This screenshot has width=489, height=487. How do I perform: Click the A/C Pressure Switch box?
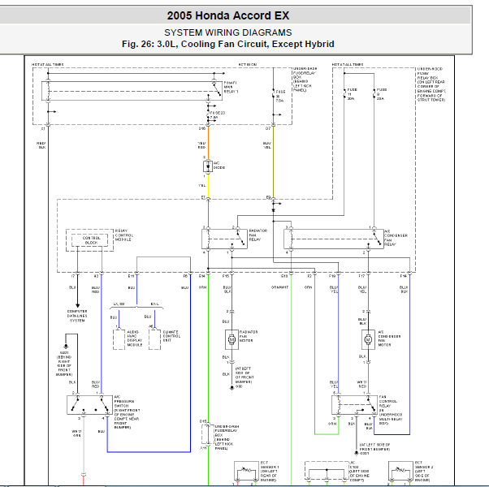click(x=90, y=405)
